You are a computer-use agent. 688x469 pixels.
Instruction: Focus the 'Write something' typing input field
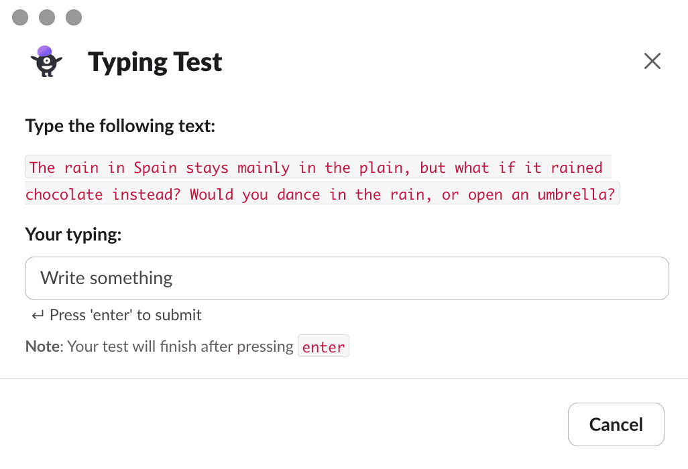pyautogui.click(x=347, y=278)
